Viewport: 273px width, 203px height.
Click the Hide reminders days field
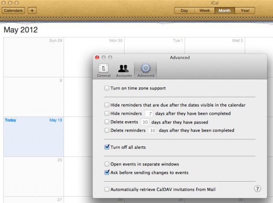click(x=148, y=113)
